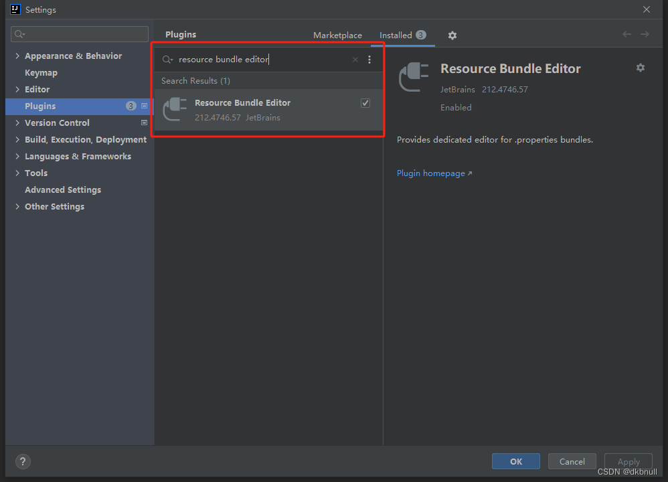Switch to the Marketplace tab
This screenshot has height=482, width=668.
tap(337, 35)
